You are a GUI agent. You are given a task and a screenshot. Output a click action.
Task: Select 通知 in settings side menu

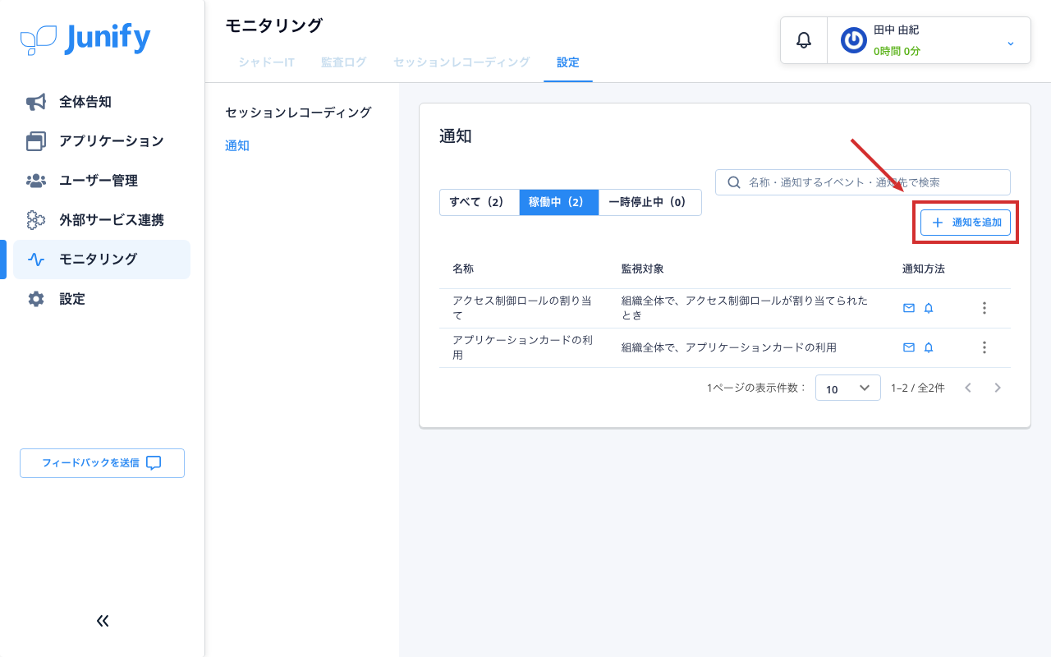237,146
